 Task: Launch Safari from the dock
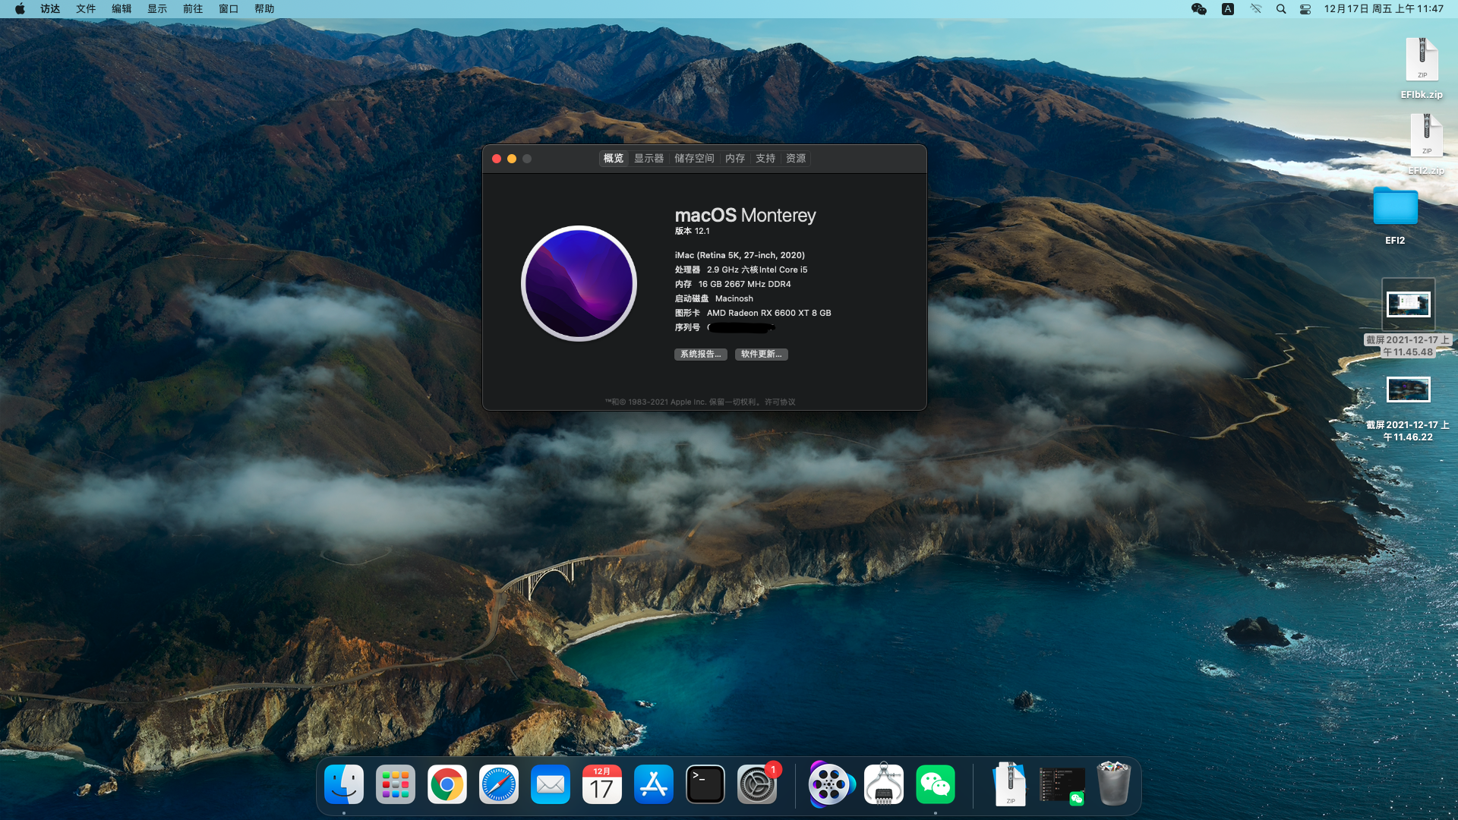(498, 785)
